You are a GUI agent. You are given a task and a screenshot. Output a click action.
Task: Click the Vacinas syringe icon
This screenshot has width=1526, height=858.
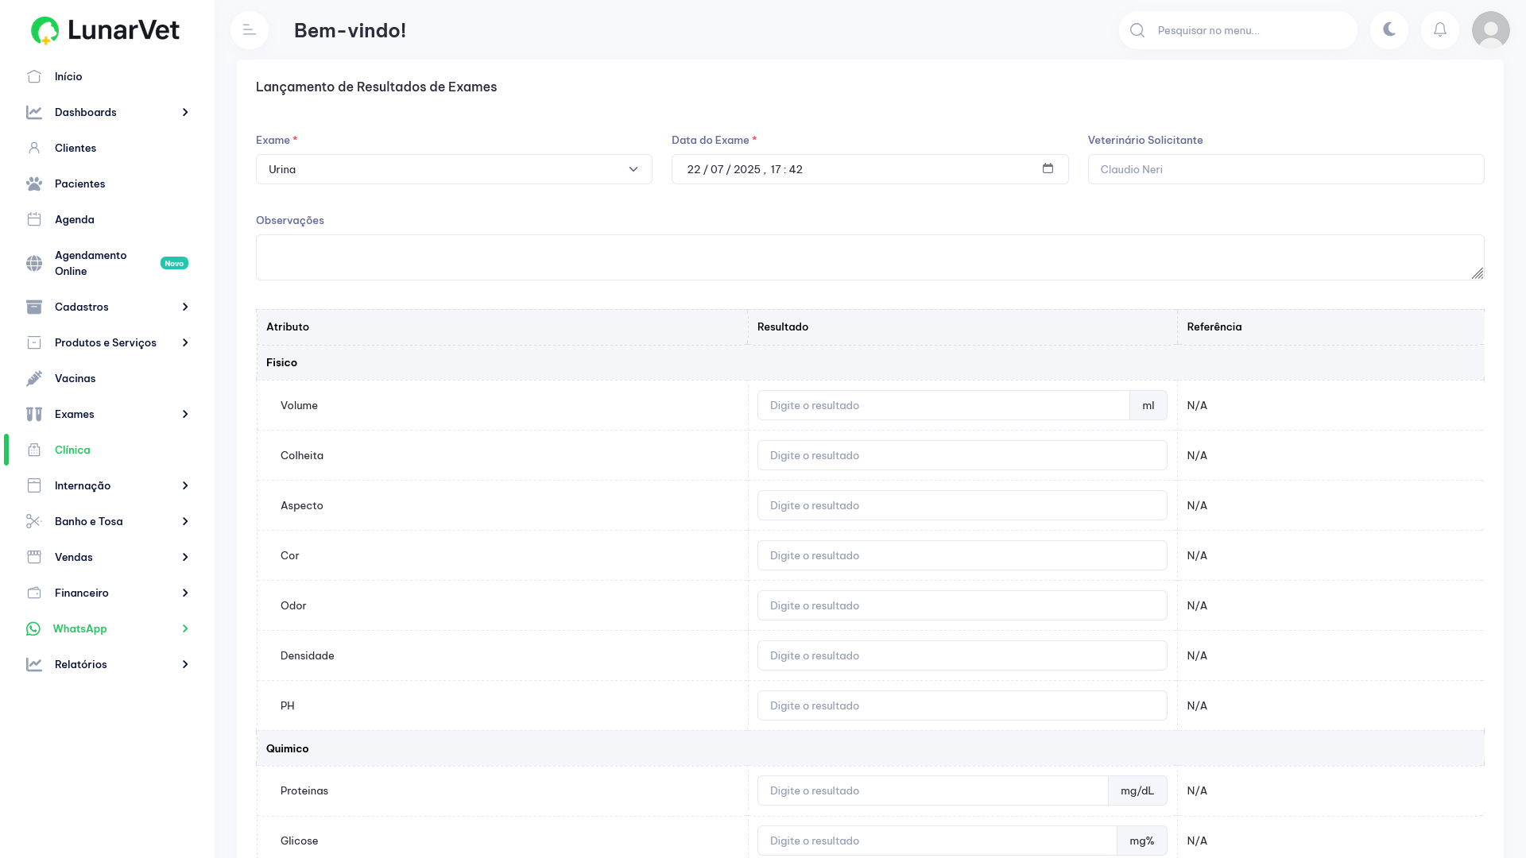(34, 378)
